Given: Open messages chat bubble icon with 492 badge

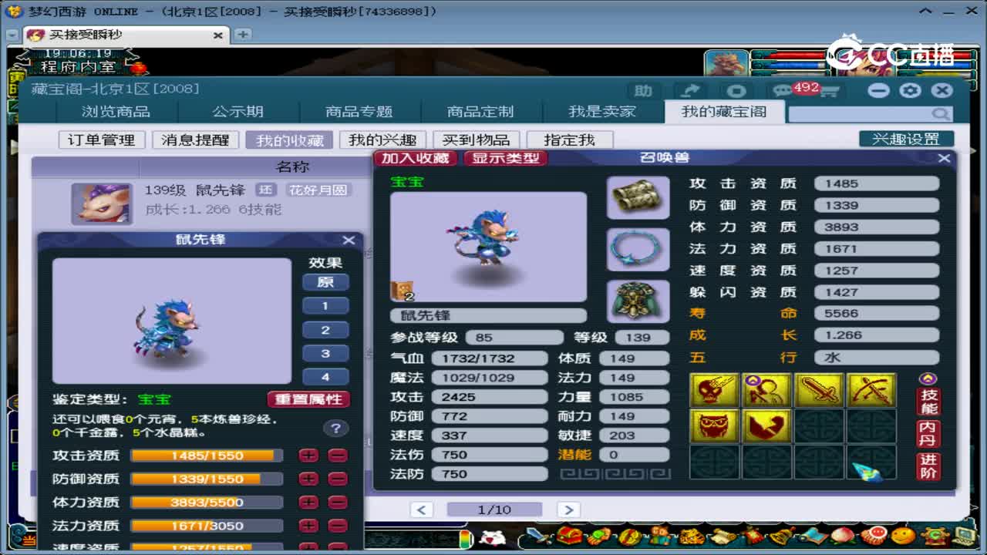Looking at the screenshot, I should point(783,92).
